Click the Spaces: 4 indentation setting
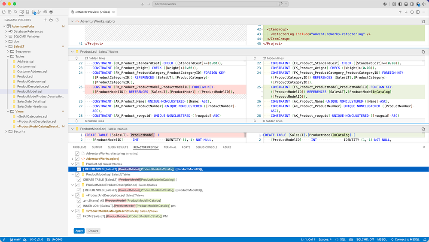 [x=325, y=239]
